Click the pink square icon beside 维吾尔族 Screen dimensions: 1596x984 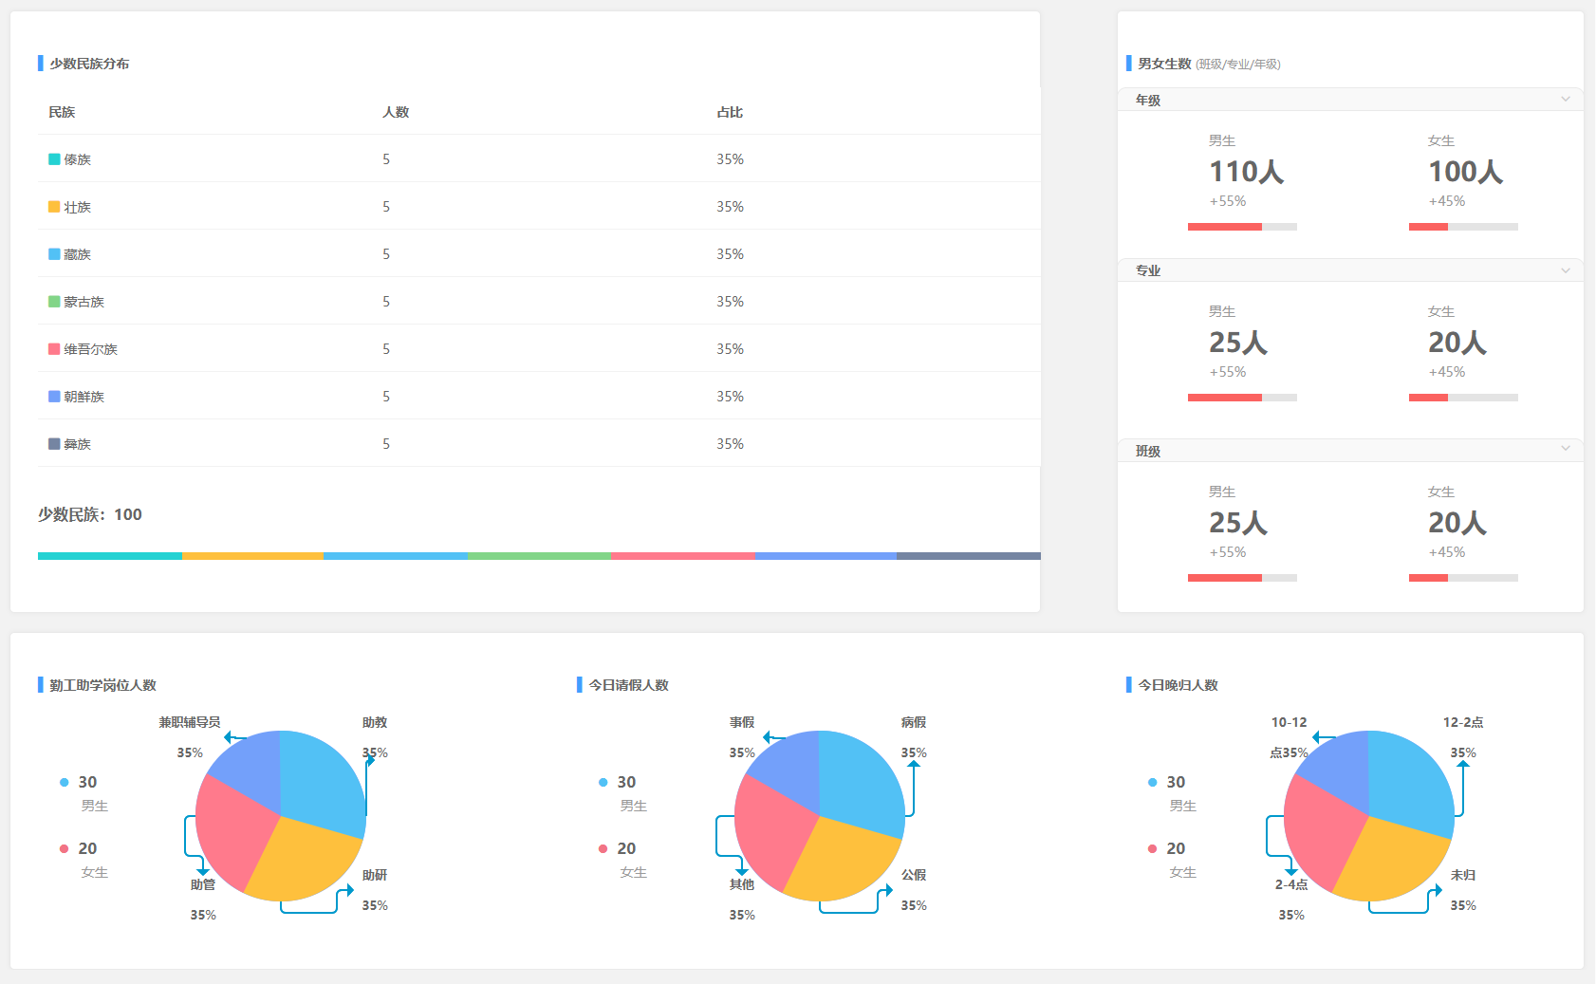point(54,349)
